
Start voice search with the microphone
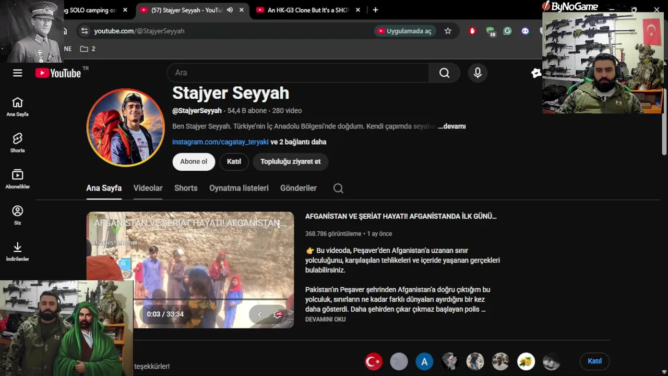tap(478, 73)
